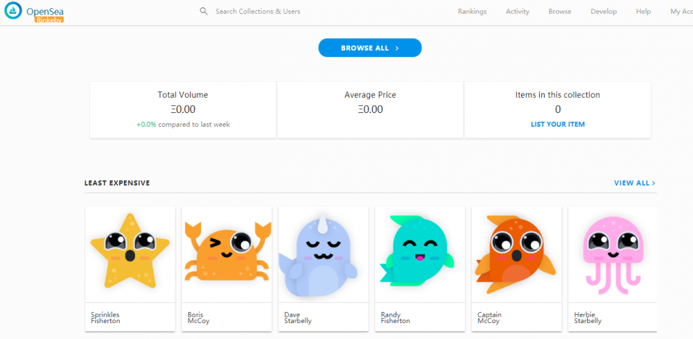Click the OpenSea ship logo icon
This screenshot has width=693, height=339.
13,11
